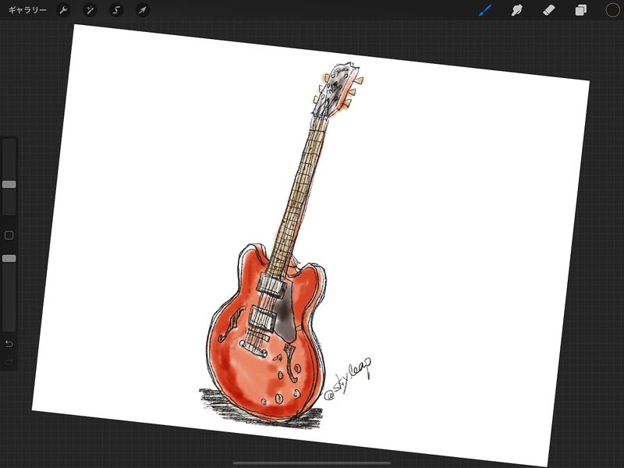Tap the square Modify button in sidebar
The width and height of the screenshot is (624, 468).
click(x=9, y=235)
